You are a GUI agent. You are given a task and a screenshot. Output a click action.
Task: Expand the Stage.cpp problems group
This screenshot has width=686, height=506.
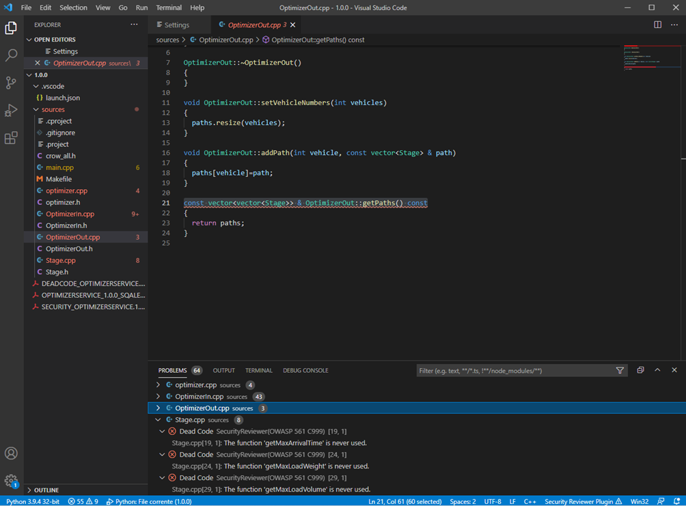pos(158,419)
